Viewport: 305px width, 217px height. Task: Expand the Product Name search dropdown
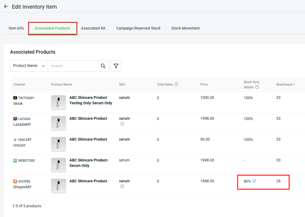[29, 66]
